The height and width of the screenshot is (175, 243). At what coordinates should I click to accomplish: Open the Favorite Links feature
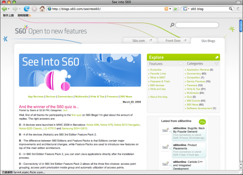coord(158,74)
